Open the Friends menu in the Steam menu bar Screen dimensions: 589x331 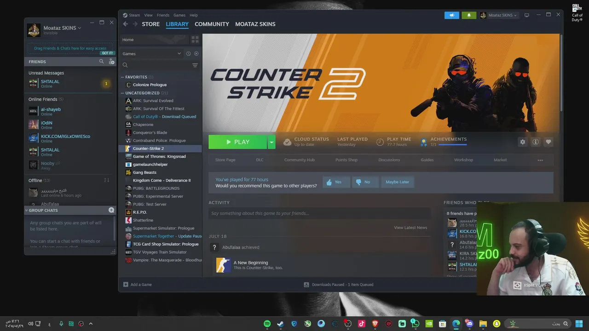point(163,15)
